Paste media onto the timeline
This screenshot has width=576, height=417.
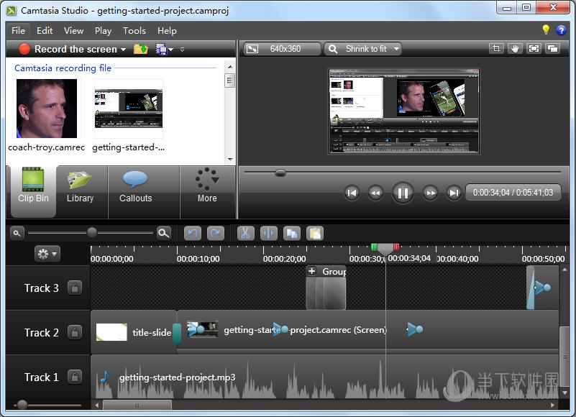click(x=315, y=233)
